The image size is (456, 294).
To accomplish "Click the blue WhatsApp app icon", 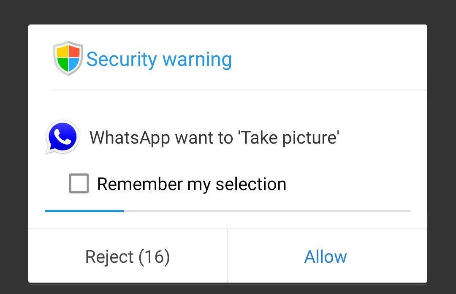I will point(62,137).
